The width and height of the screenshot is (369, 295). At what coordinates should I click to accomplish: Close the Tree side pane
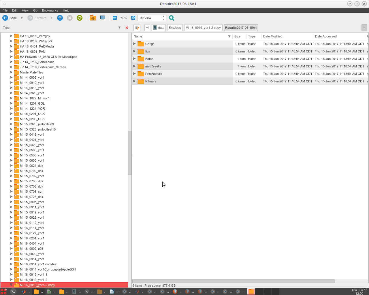127,28
